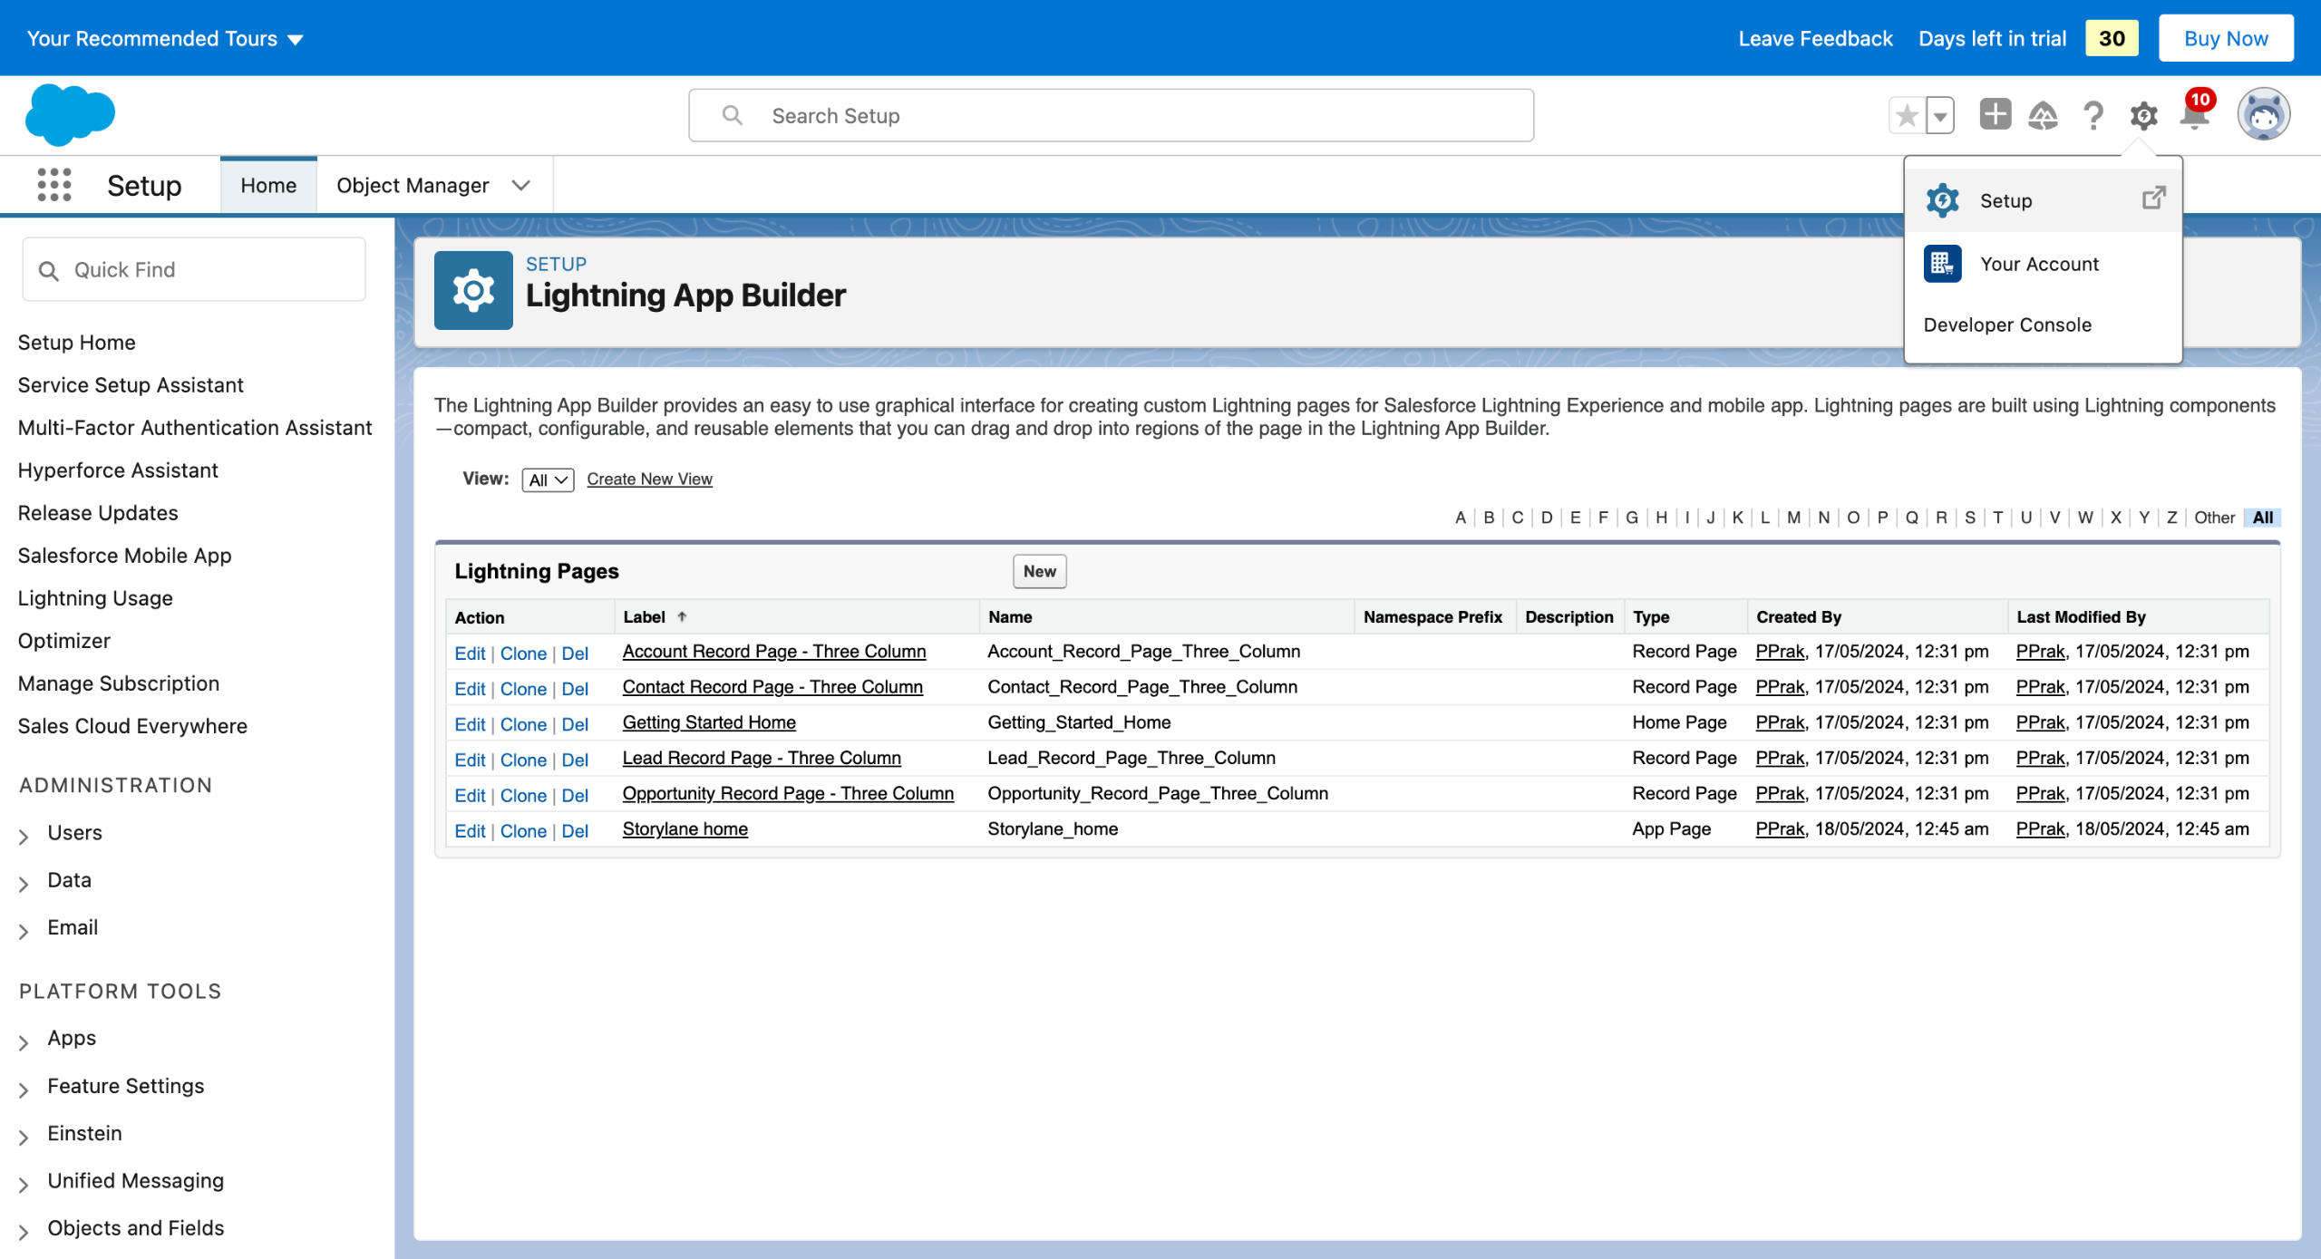The image size is (2321, 1259).
Task: Click the Create New View link
Action: [649, 479]
